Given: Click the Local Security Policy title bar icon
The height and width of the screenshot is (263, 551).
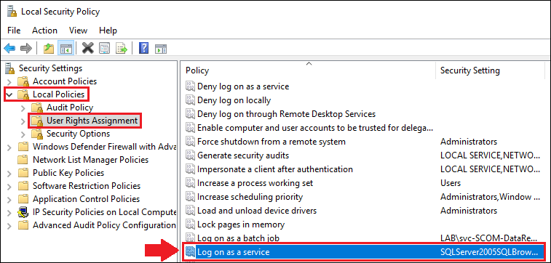Looking at the screenshot, I should click(x=12, y=12).
